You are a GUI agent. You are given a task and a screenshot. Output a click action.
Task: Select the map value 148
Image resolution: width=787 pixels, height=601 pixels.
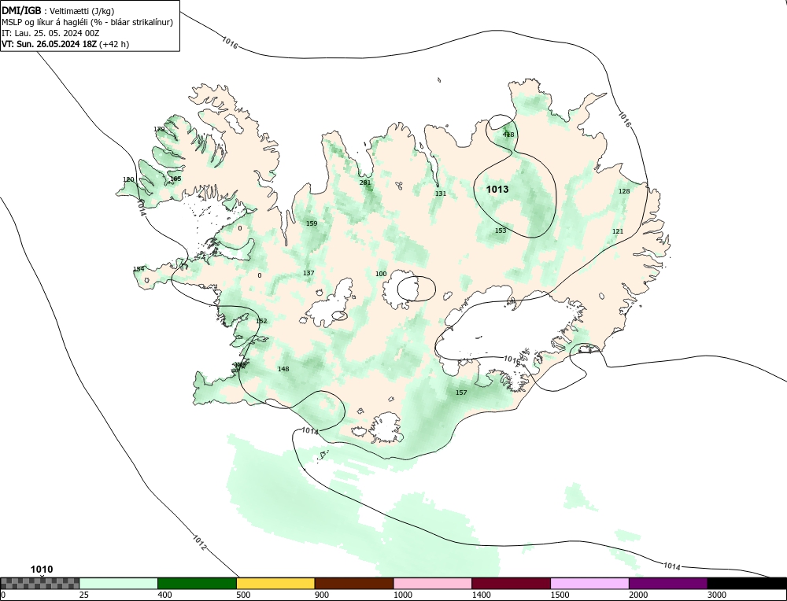tap(283, 369)
